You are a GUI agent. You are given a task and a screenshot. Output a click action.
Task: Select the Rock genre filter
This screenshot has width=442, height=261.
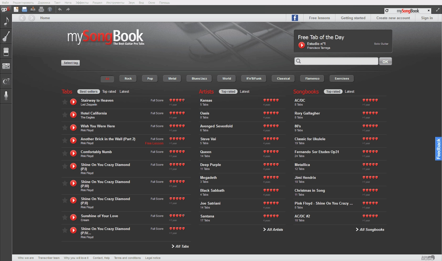[x=128, y=79]
